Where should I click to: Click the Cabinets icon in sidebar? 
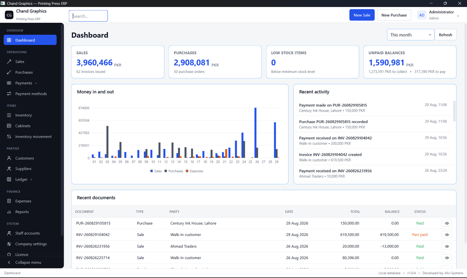click(9, 126)
